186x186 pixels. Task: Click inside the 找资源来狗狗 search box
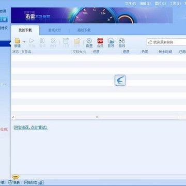167,42
